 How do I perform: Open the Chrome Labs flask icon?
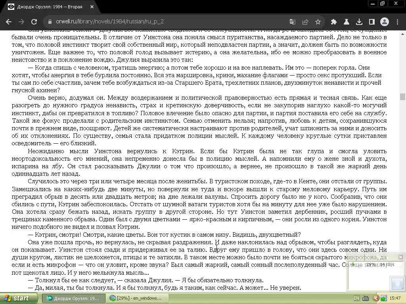(x=347, y=22)
